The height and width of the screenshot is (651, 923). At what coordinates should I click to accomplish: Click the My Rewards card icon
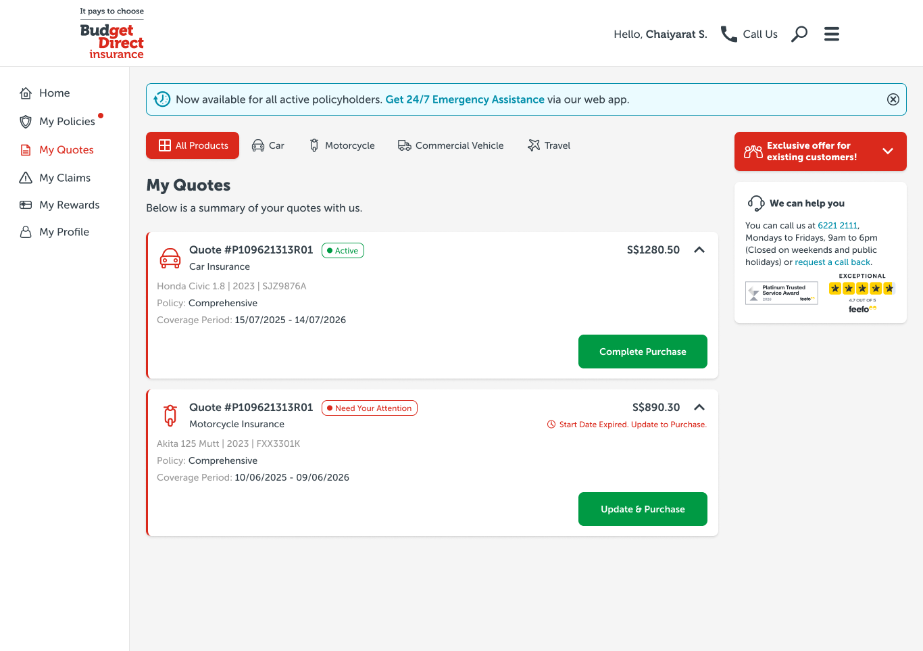pos(26,205)
